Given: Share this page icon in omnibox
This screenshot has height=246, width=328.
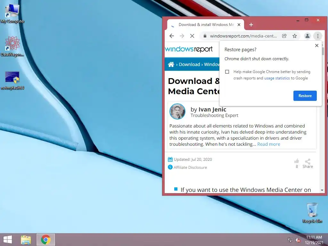Looking at the screenshot, I should coord(284,36).
